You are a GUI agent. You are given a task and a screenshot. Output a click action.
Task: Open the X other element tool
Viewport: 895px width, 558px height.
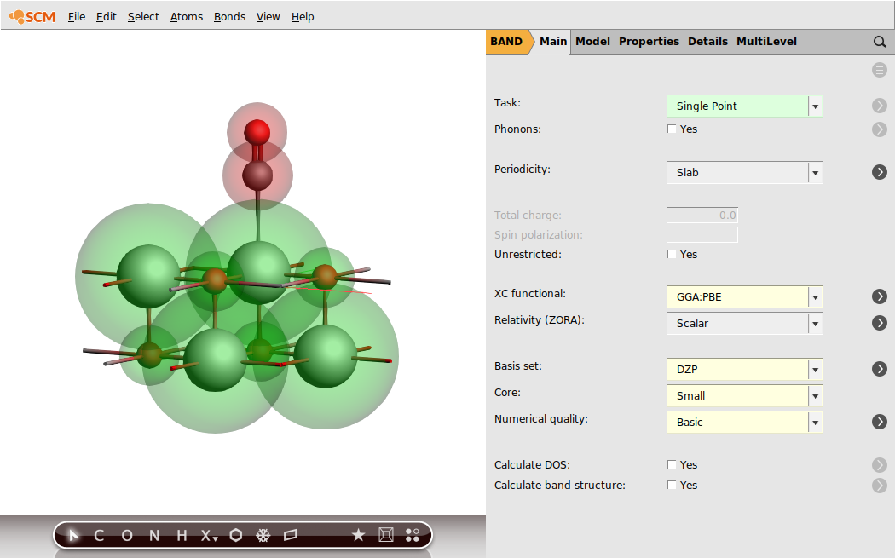pos(209,535)
